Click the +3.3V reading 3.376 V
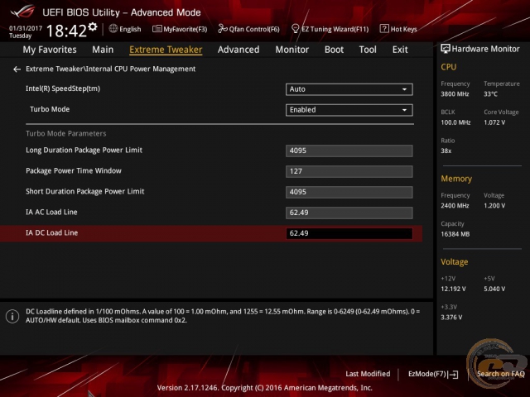Image resolution: width=530 pixels, height=397 pixels. tap(451, 318)
